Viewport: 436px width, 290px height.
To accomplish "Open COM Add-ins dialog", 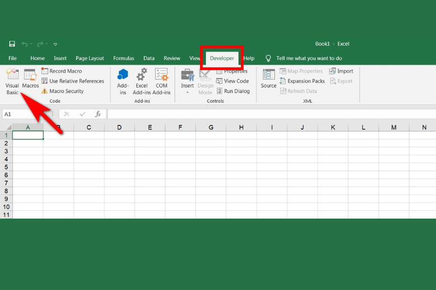I will click(162, 81).
